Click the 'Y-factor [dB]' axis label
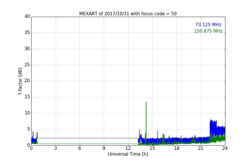The height and width of the screenshot is (166, 250). point(20,81)
